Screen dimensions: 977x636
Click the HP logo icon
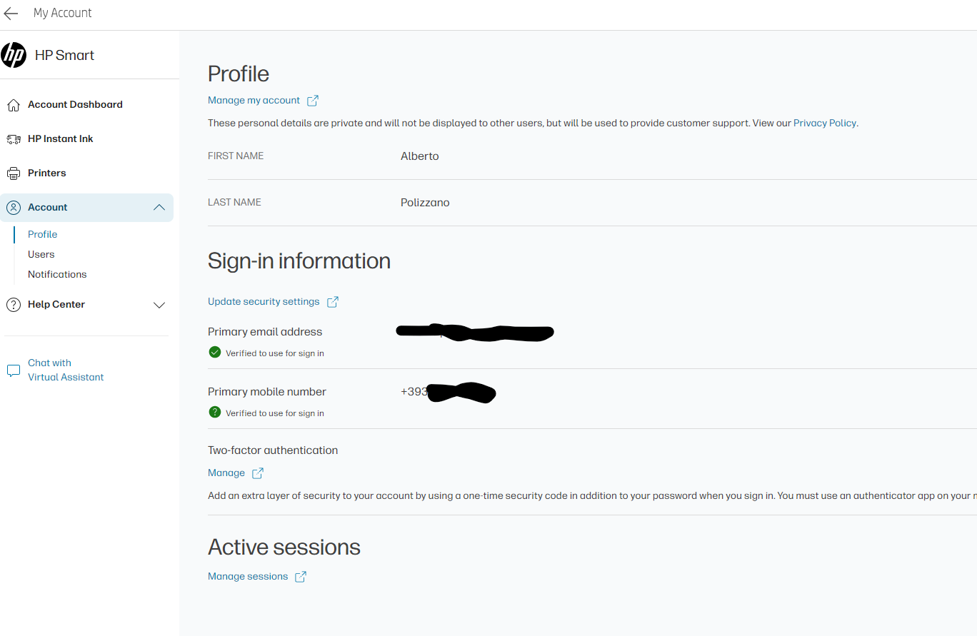[14, 54]
